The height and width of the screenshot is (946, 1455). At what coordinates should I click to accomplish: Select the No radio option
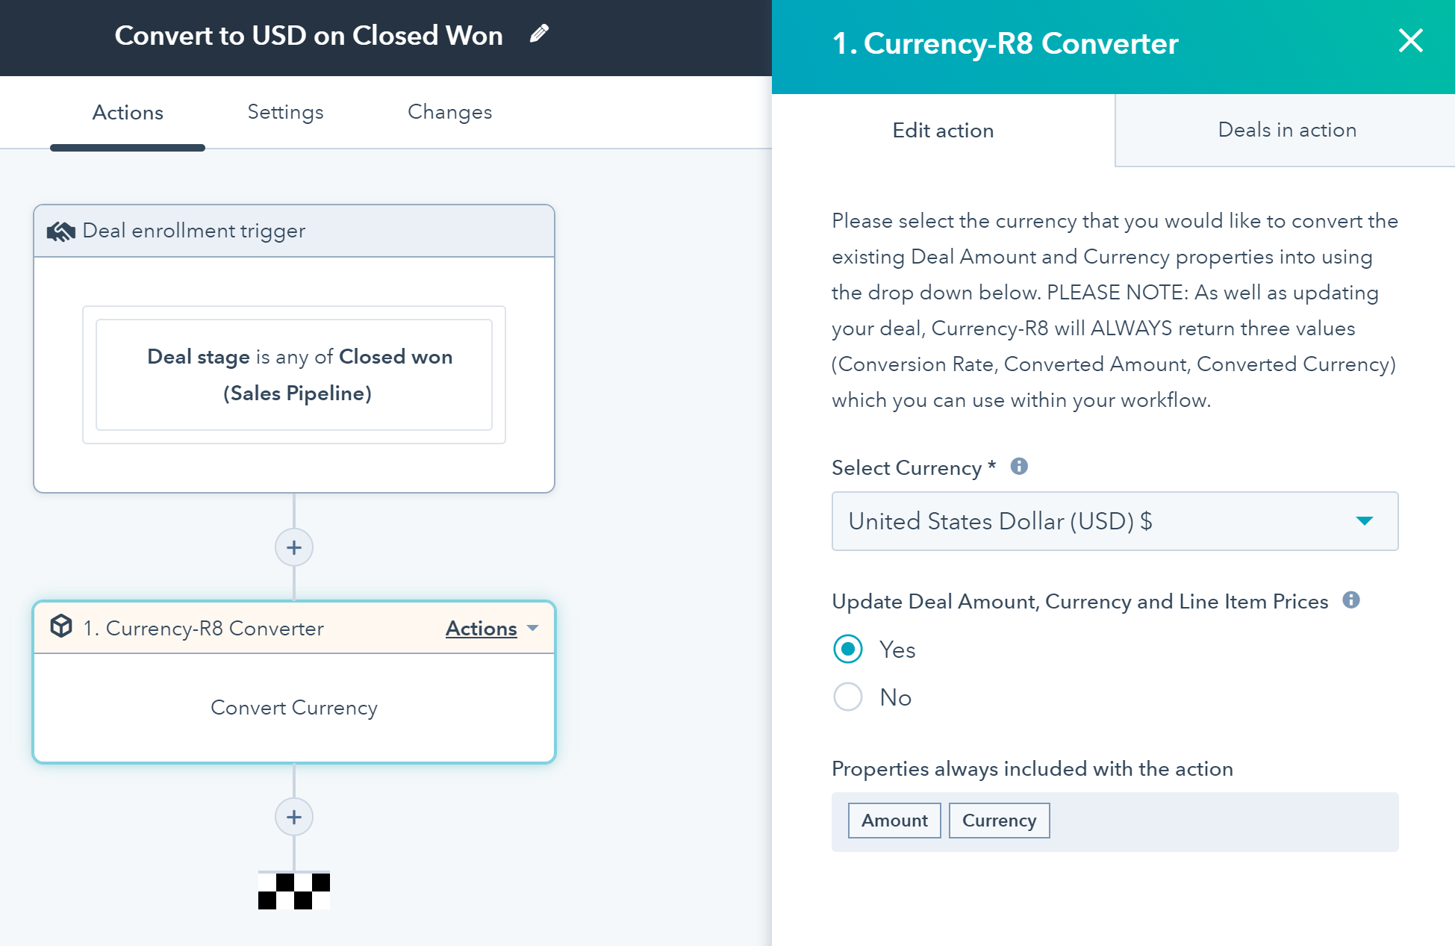click(848, 697)
